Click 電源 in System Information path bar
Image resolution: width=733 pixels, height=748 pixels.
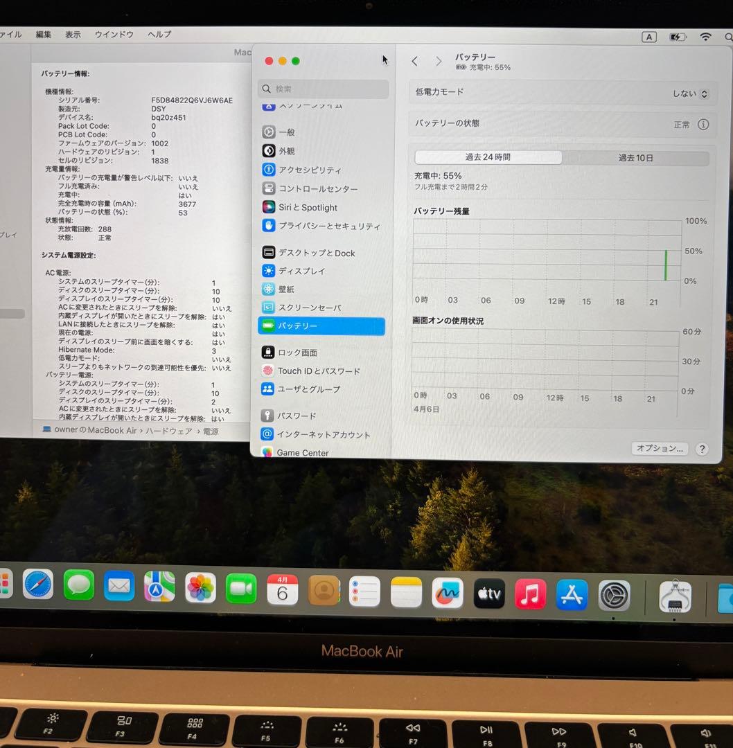[x=211, y=431]
